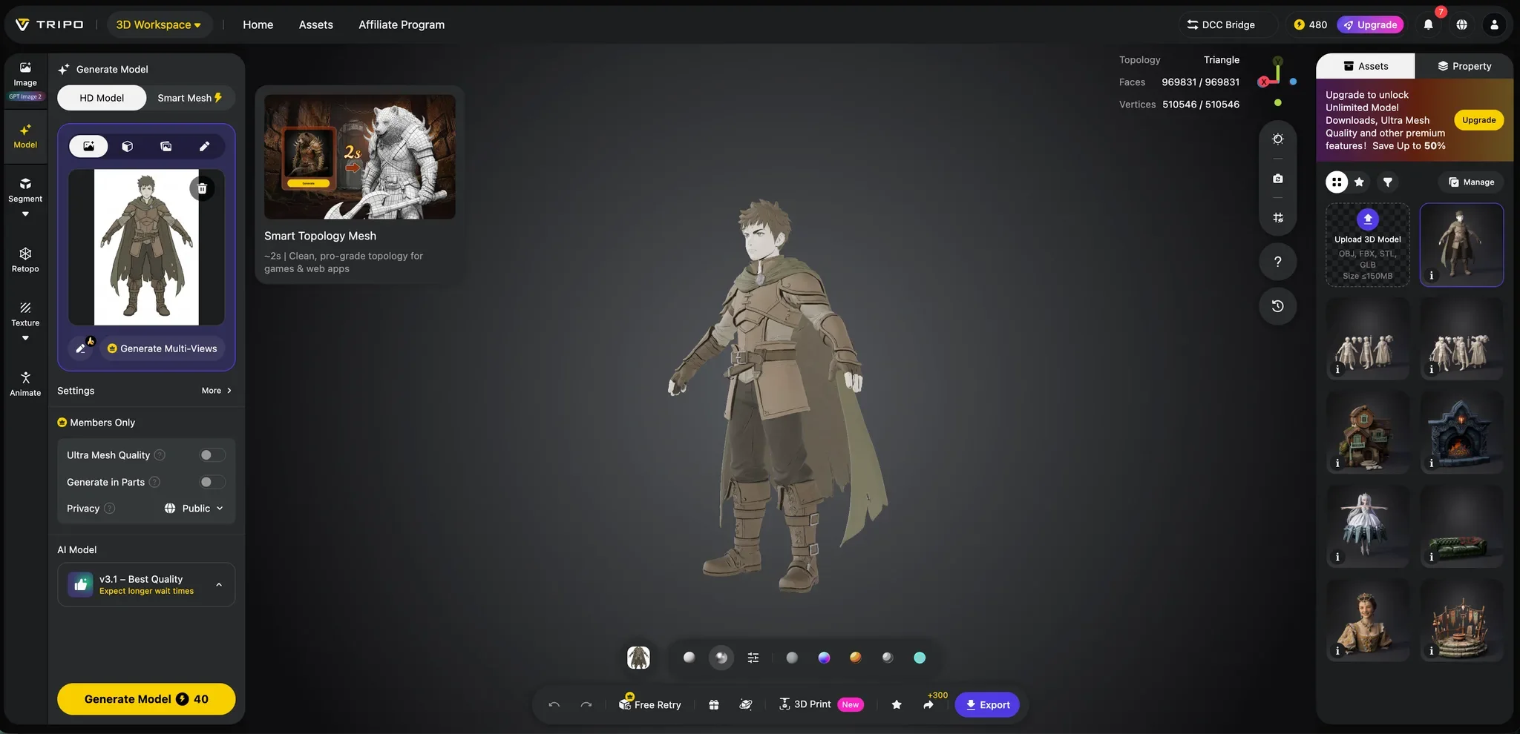This screenshot has height=734, width=1520.
Task: Enable the Ultra Mesh Quality switch
Action: 212,455
